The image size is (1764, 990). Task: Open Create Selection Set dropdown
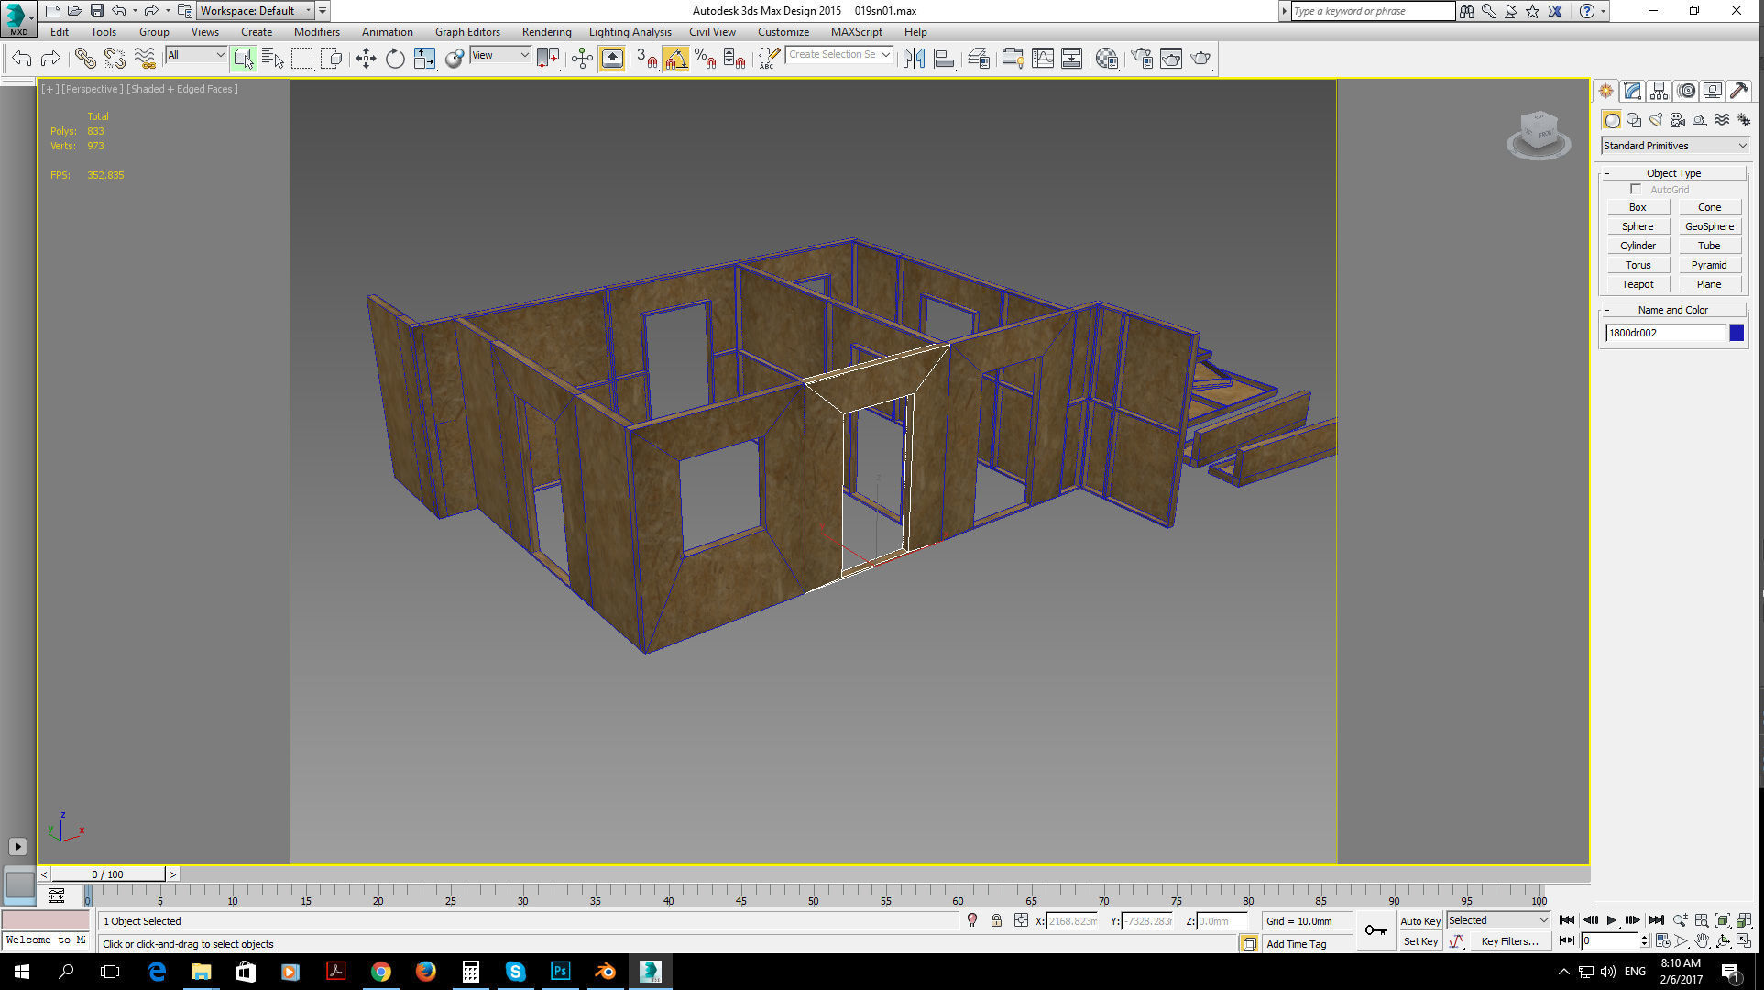click(839, 55)
